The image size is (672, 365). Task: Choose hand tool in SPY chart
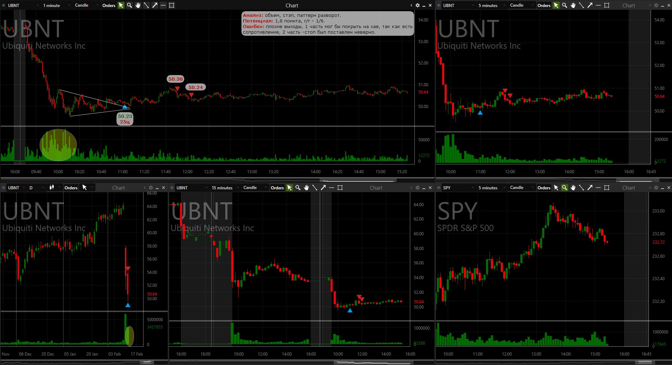(573, 188)
